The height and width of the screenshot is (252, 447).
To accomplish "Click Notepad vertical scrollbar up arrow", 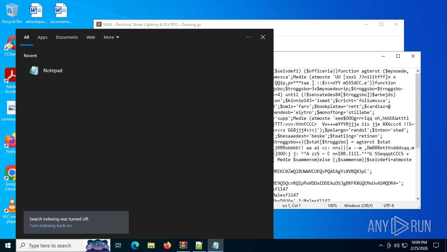I will (418, 71).
